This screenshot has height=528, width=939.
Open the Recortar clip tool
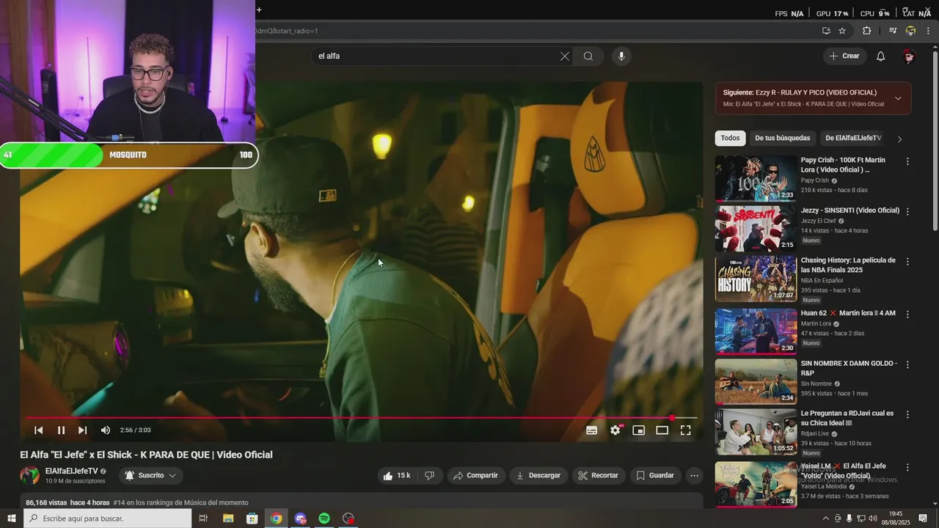598,475
